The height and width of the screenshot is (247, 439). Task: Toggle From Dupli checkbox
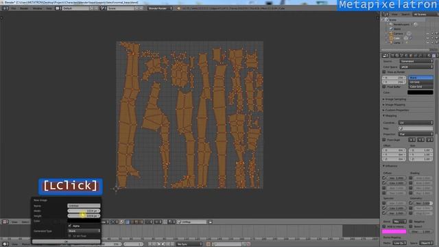[384, 140]
